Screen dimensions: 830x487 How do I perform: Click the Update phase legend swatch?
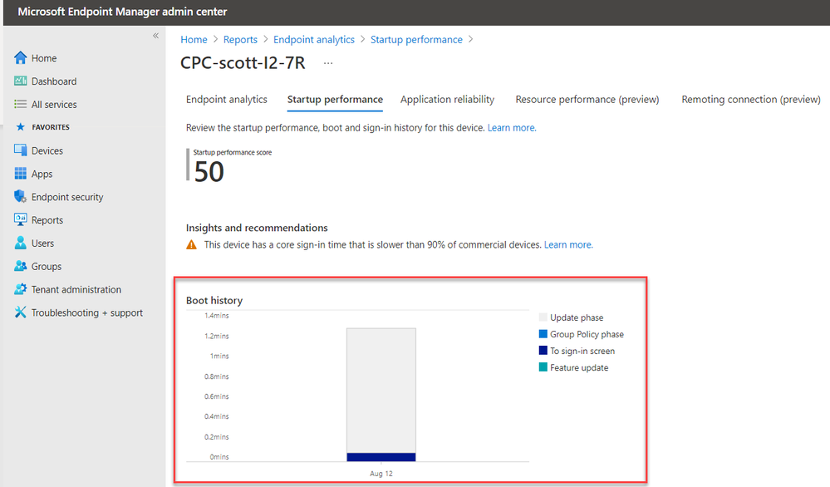point(543,317)
